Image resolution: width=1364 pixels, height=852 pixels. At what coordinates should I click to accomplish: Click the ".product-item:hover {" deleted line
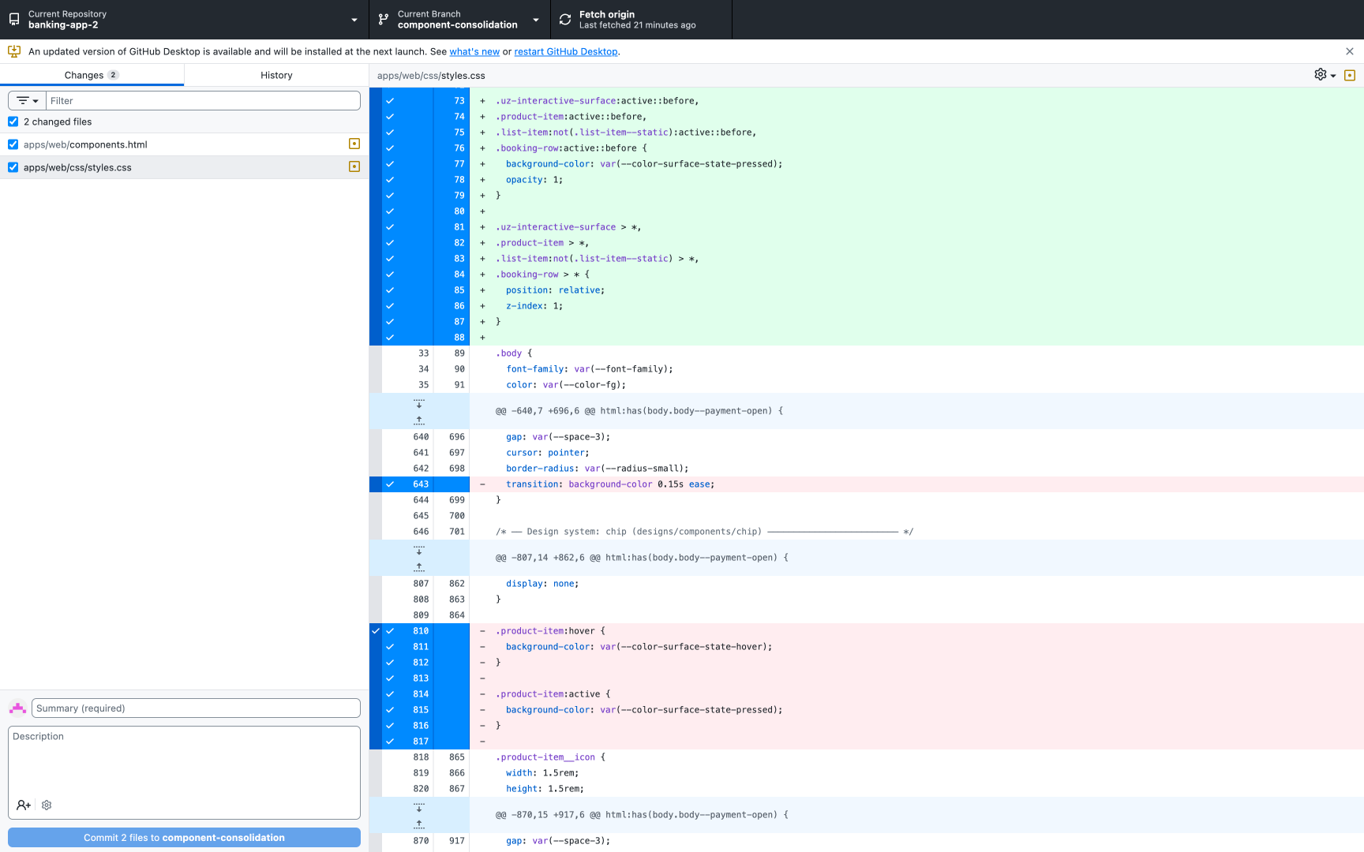pos(550,631)
